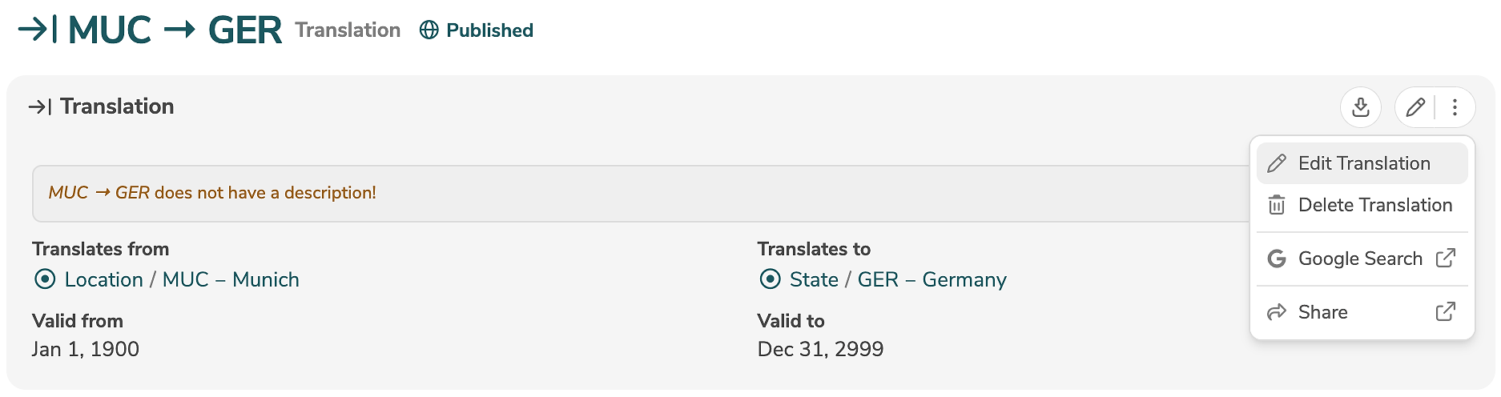Click the target icon before Location MUC
The image size is (1501, 397).
click(46, 279)
